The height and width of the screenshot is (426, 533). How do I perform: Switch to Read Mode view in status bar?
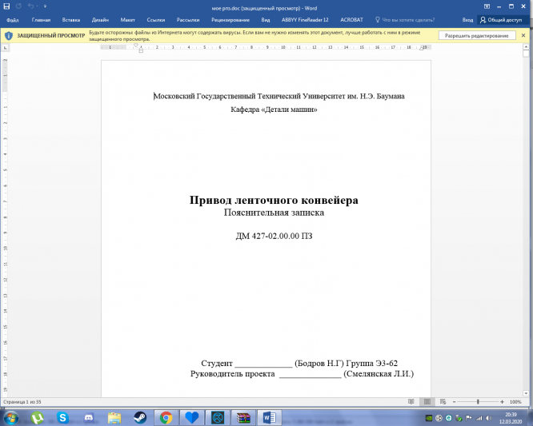[x=411, y=400]
